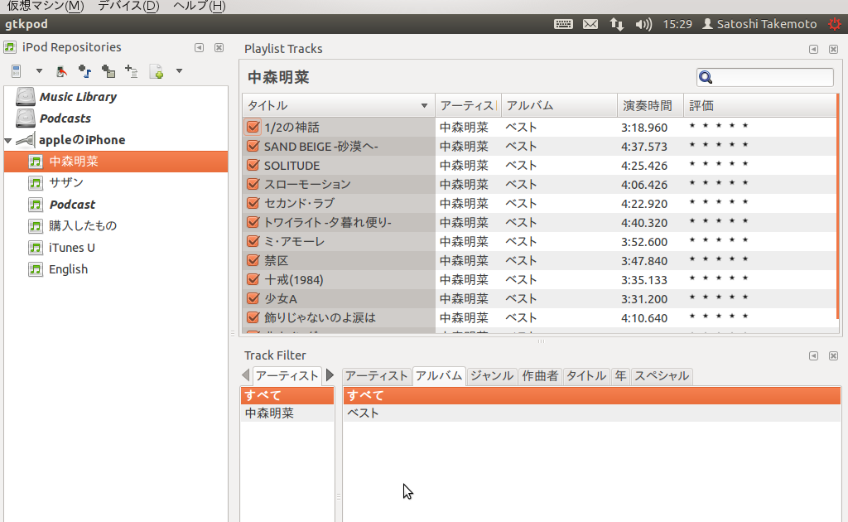Select the 購入したもの playlist
Image resolution: width=848 pixels, height=522 pixels.
click(x=83, y=226)
